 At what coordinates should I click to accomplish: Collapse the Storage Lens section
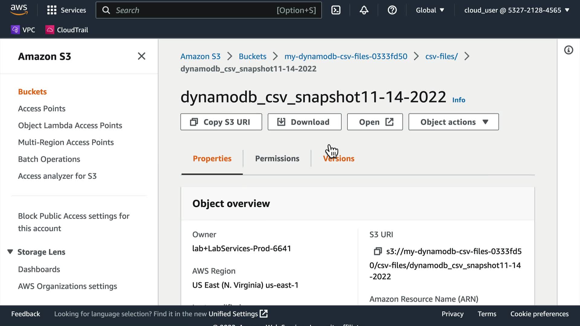click(x=10, y=252)
